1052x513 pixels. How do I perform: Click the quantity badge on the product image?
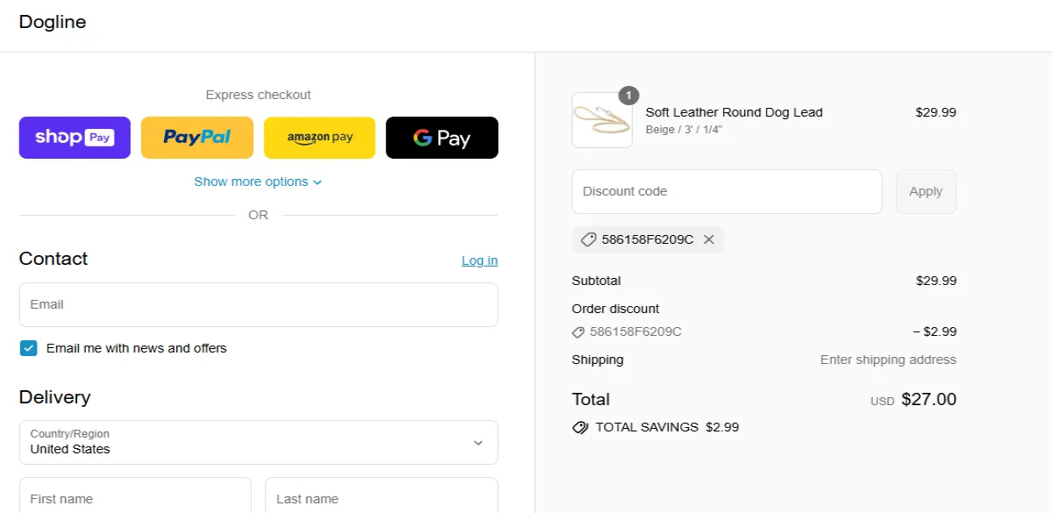629,96
